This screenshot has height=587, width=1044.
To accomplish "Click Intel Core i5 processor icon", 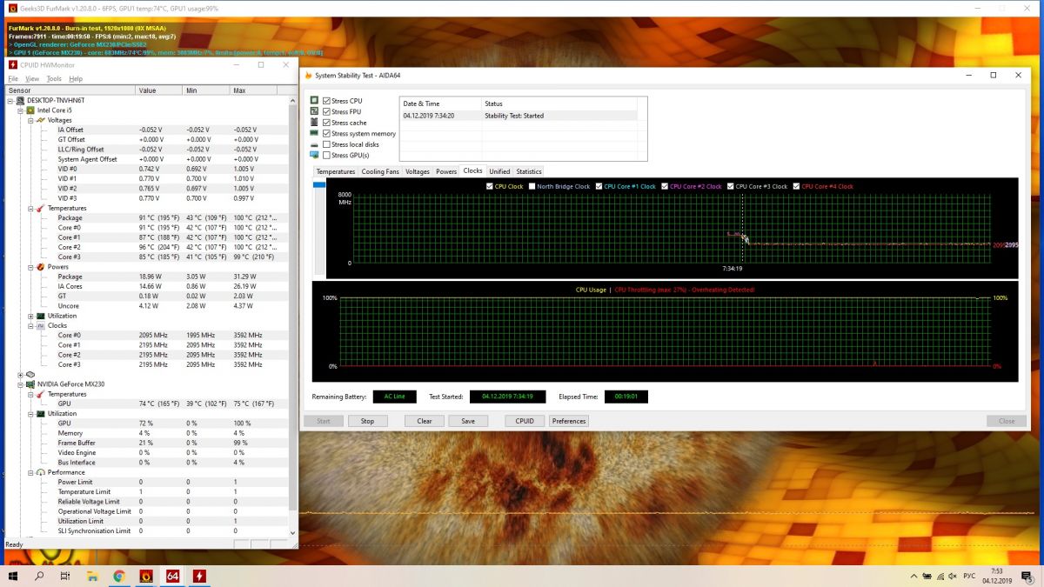I will pos(31,110).
